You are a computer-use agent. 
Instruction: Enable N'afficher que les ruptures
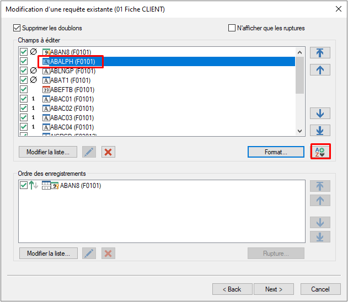[232, 28]
